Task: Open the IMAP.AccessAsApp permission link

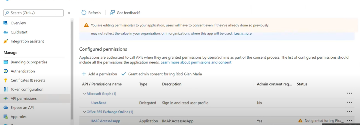Action: click(106, 121)
